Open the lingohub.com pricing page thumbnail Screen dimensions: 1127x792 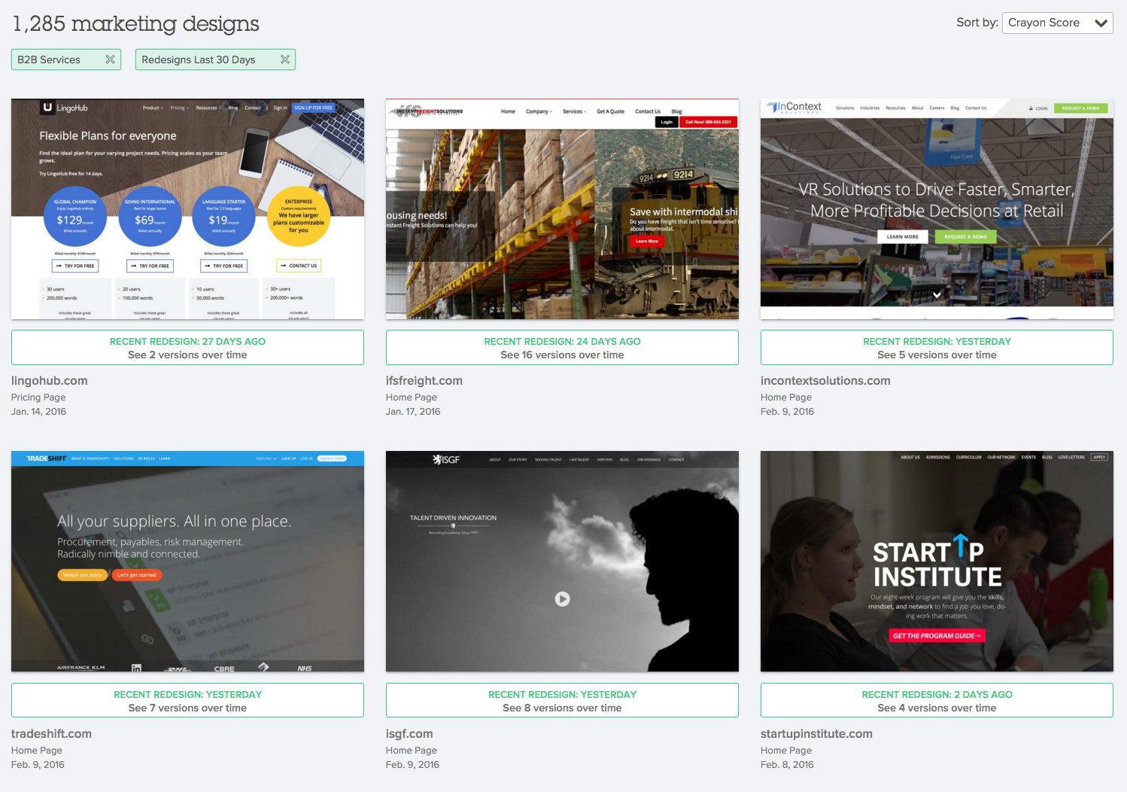pos(187,209)
